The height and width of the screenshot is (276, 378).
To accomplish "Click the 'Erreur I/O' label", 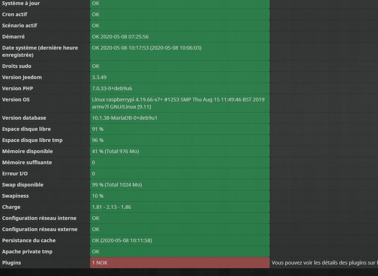I will click(x=15, y=174).
